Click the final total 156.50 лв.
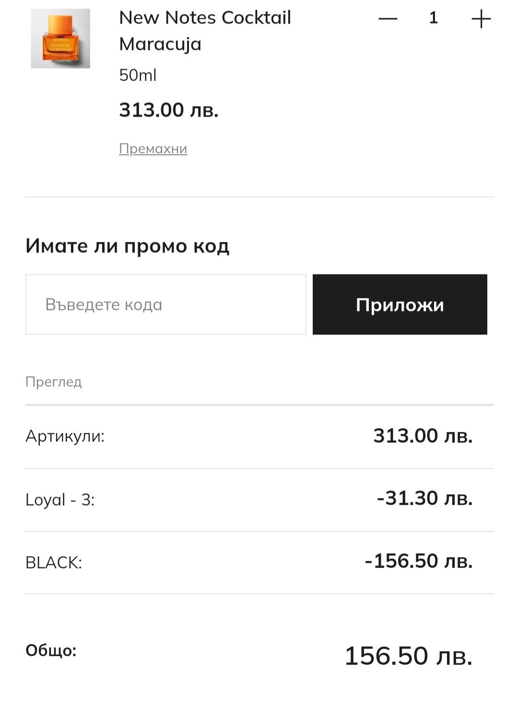The width and height of the screenshot is (518, 705). pos(408,656)
